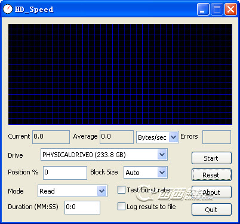Click the Drive label

coord(16,155)
